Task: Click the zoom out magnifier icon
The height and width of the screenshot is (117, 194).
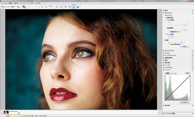Action: tap(46, 7)
